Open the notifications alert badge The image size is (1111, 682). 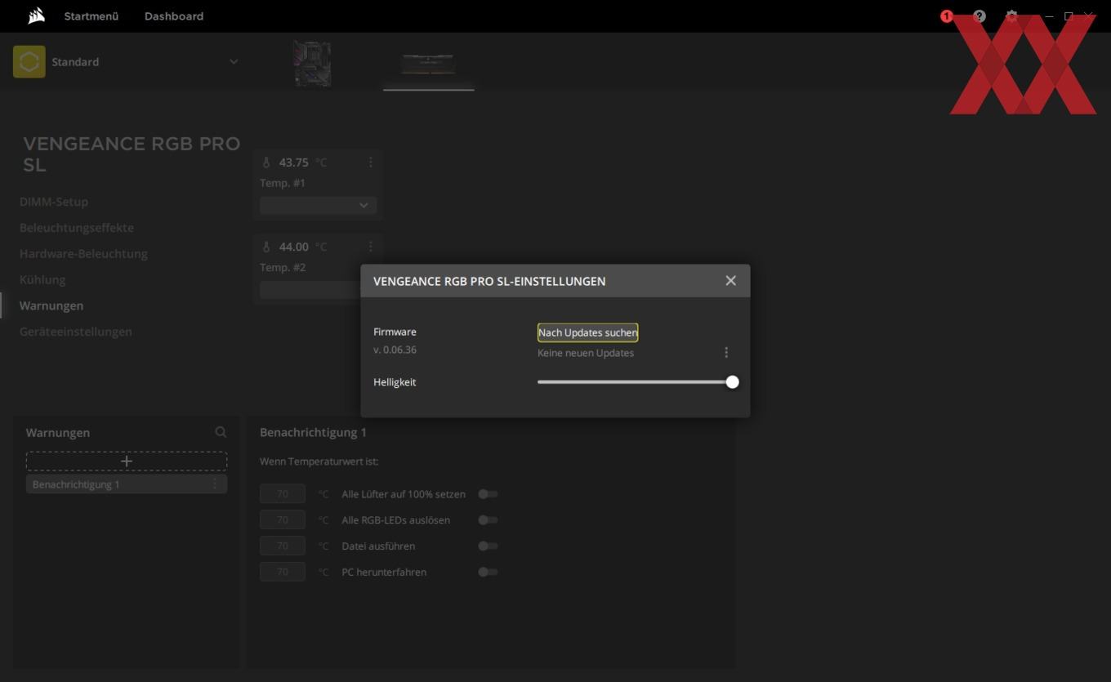coord(946,16)
